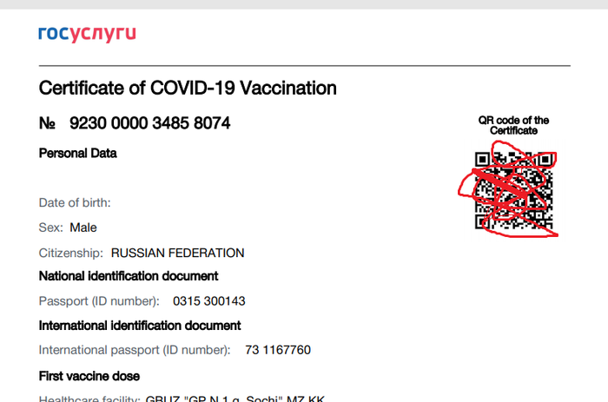The height and width of the screenshot is (402, 608).
Task: Click the Gosuslugi logo
Action: pos(87,34)
